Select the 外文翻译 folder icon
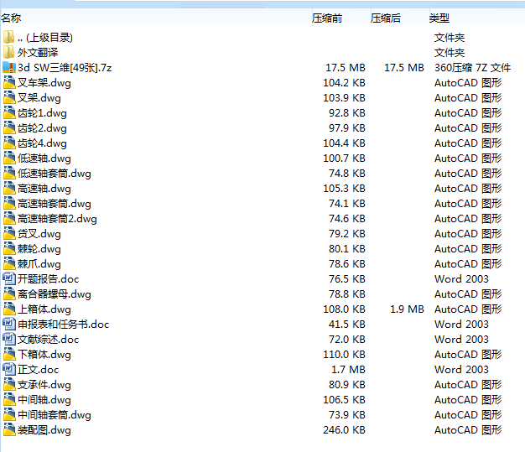The width and height of the screenshot is (525, 452). (x=9, y=52)
